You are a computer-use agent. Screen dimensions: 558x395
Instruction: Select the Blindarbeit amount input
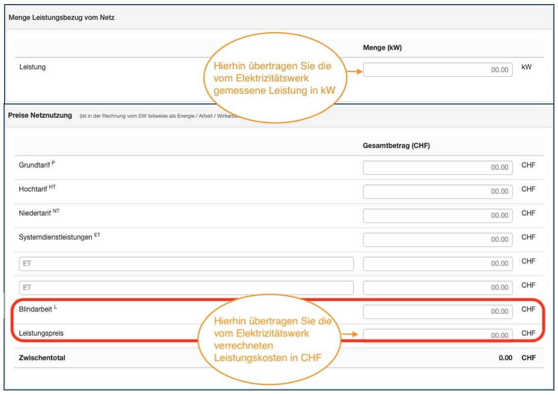click(x=438, y=311)
